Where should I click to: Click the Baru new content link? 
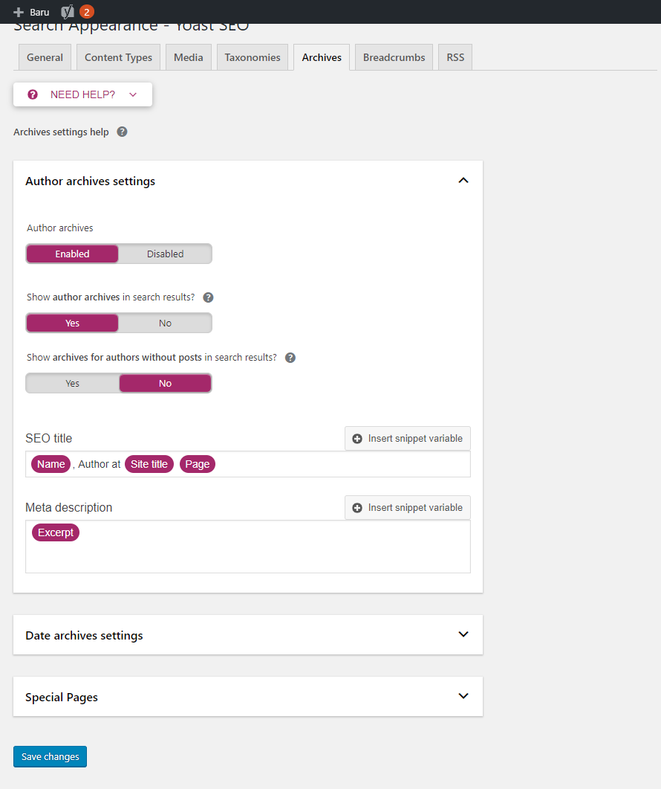point(31,12)
